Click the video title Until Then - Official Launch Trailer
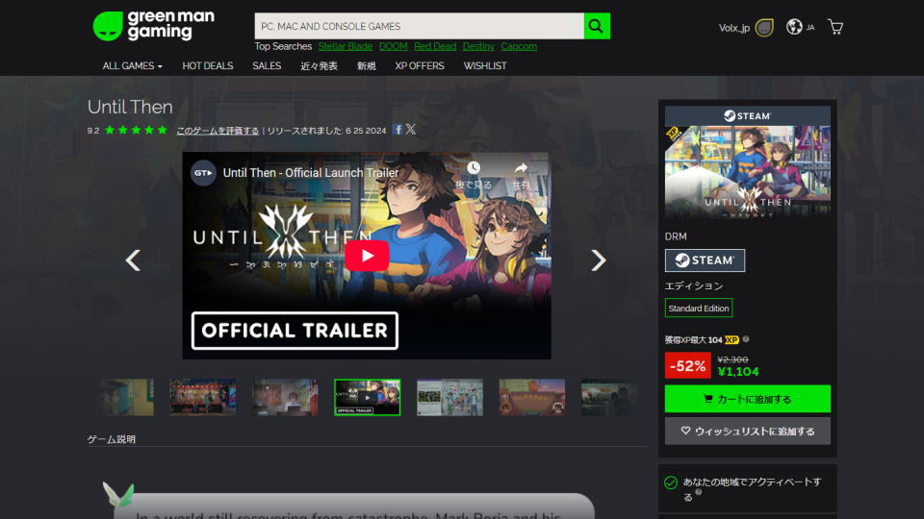Screen dimensions: 924x519 pyautogui.click(x=311, y=173)
